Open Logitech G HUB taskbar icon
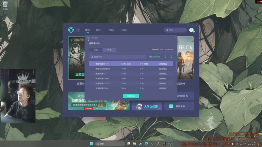Screen dimensions: 262x147 [x=164, y=144]
